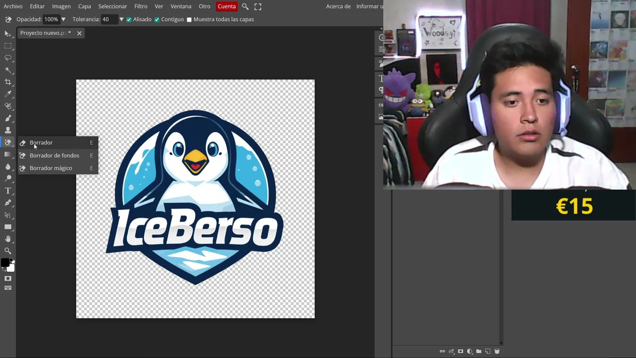636x358 pixels.
Task: Click the red Cuenta button
Action: pyautogui.click(x=227, y=6)
